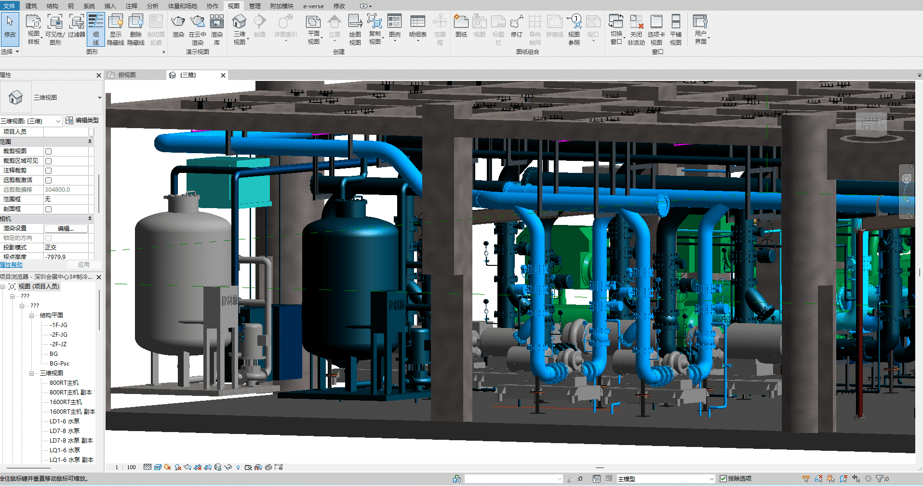Image resolution: width=923 pixels, height=486 pixels.
Task: Uncheck 排除选项 in status bar
Action: pyautogui.click(x=723, y=479)
